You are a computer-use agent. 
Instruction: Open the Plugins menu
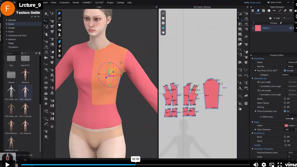click(x=110, y=3)
